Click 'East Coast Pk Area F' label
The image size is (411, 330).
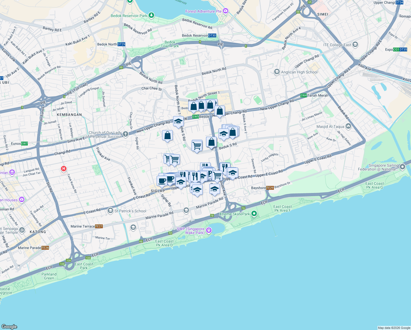click(x=282, y=208)
